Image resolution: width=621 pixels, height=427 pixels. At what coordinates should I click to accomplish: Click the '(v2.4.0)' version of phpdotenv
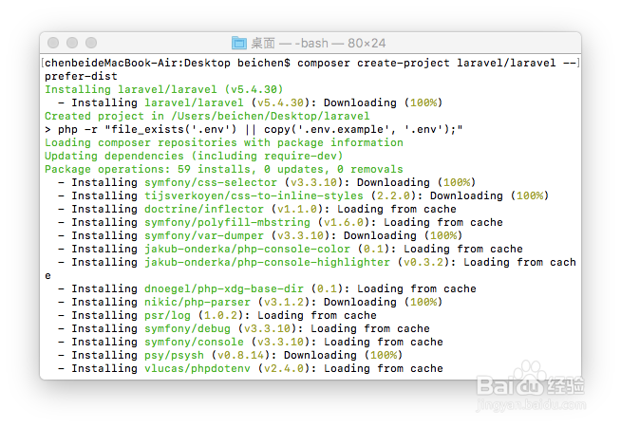284,368
